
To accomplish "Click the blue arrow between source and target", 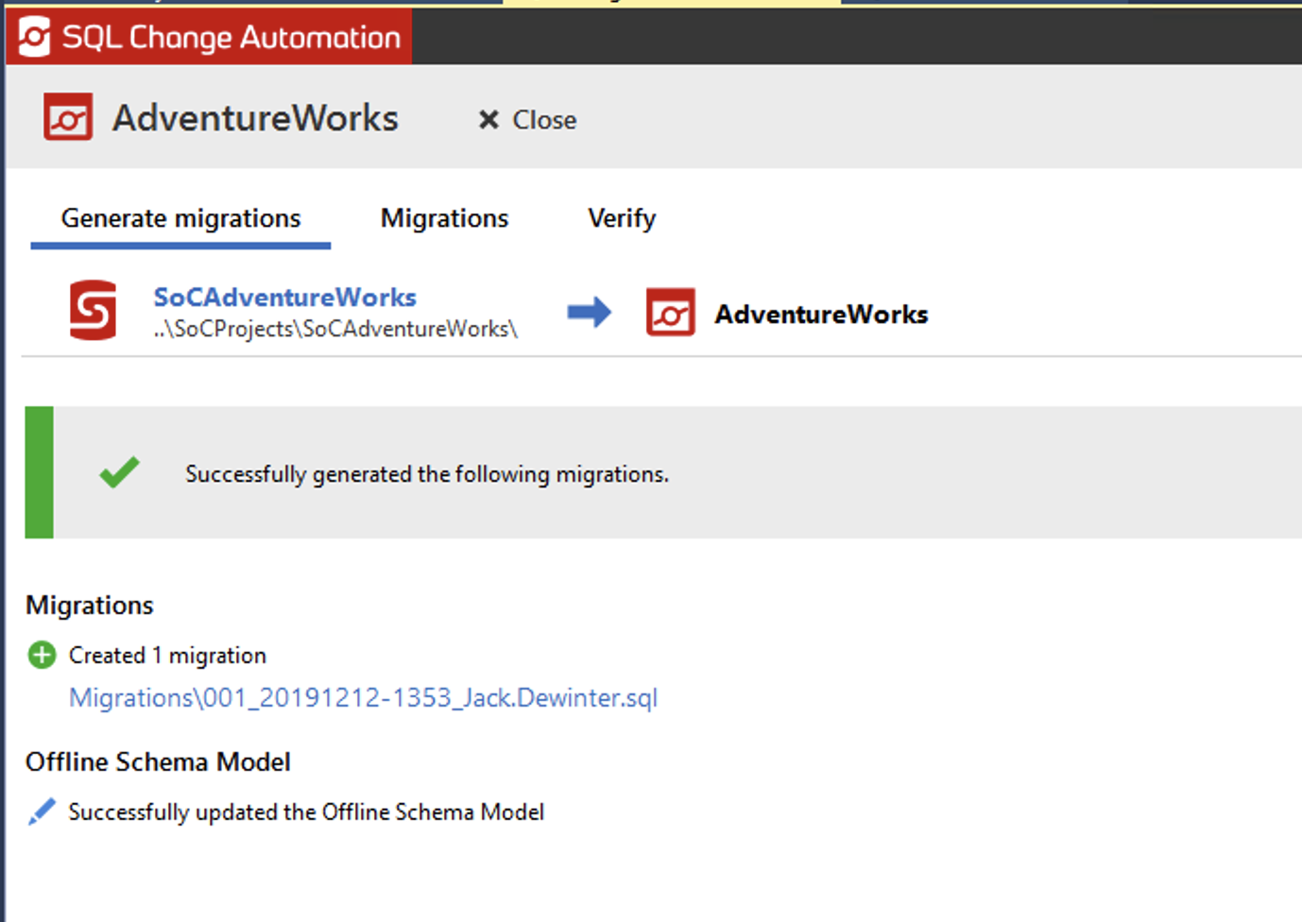I will (590, 312).
